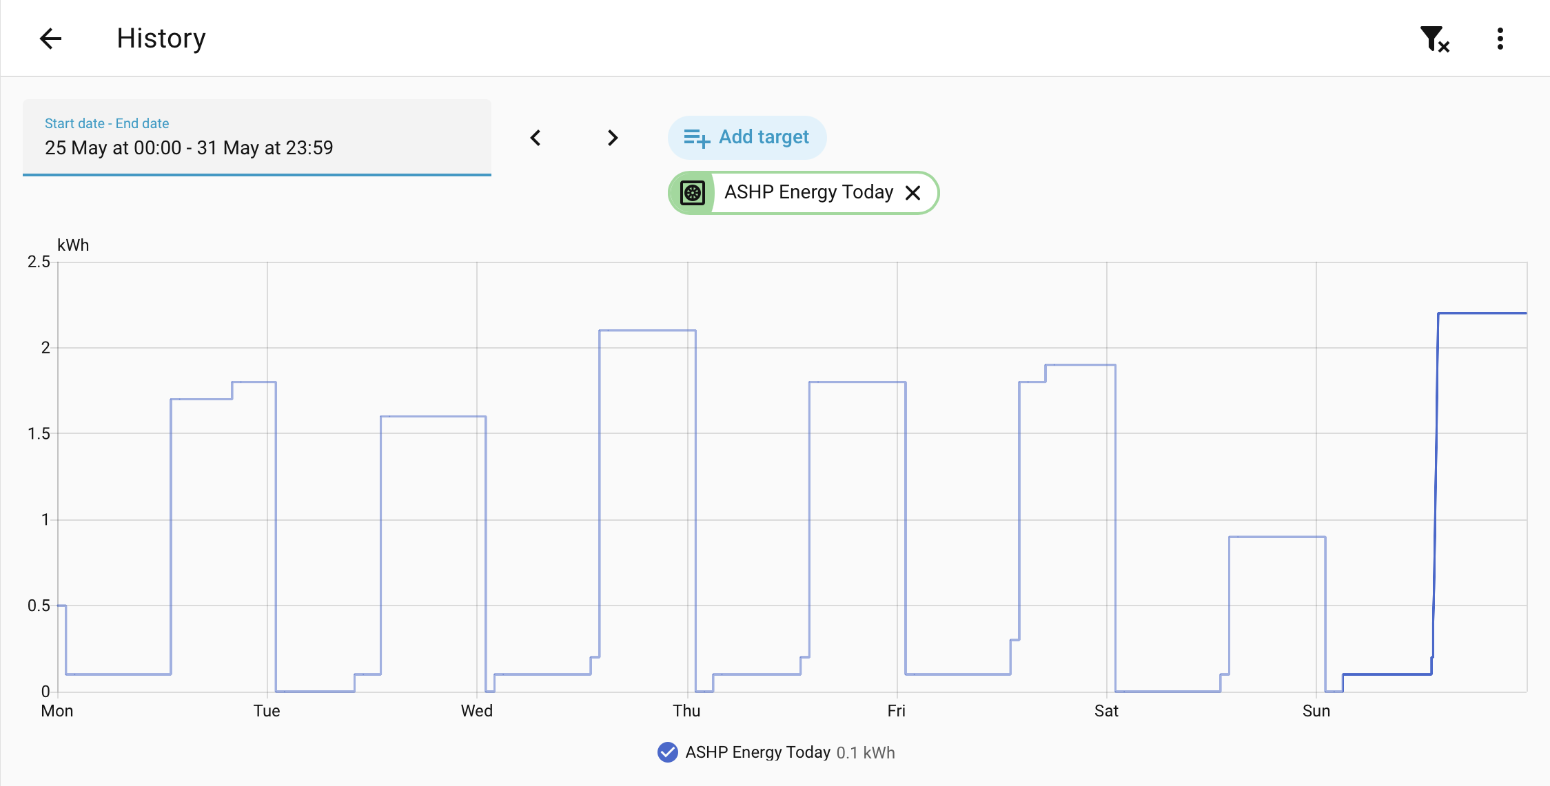Open the three-dot overflow menu
This screenshot has width=1550, height=786.
coord(1500,39)
